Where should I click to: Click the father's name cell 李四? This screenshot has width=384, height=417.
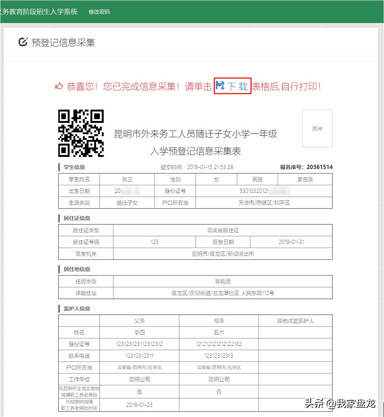click(x=139, y=332)
